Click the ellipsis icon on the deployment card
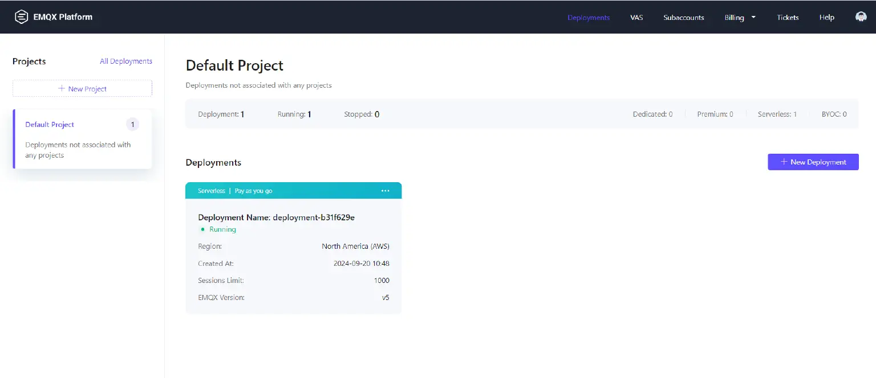Image resolution: width=876 pixels, height=378 pixels. pyautogui.click(x=386, y=191)
